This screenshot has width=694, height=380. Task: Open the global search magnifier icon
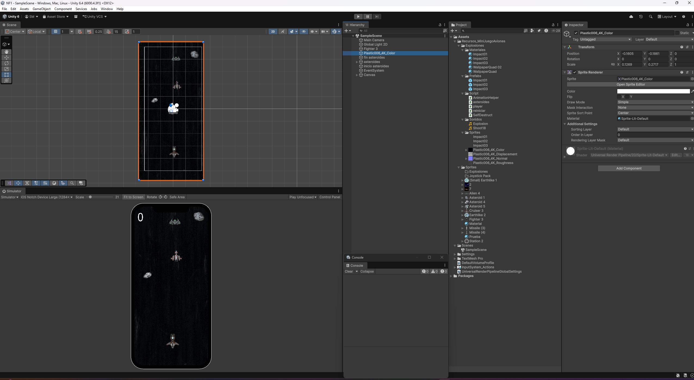(650, 17)
